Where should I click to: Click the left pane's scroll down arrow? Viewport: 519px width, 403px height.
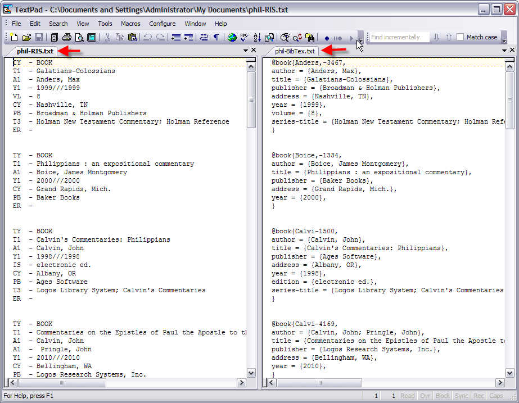251,373
